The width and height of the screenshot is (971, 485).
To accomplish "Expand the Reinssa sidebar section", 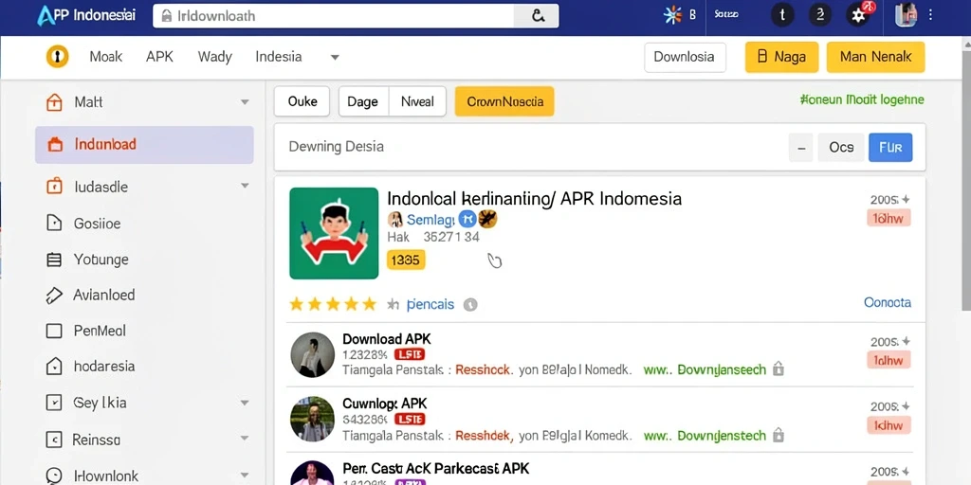I will point(245,440).
